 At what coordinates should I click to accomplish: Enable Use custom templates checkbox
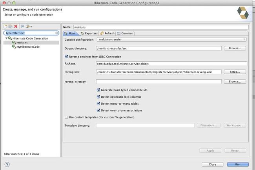pos(66,117)
